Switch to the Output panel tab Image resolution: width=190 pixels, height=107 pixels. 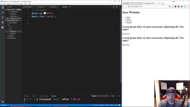pos(34,96)
